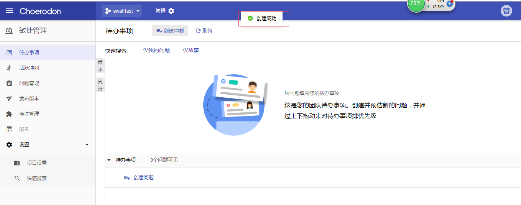Click the 设置 sidebar group label
This screenshot has width=521, height=205.
point(24,144)
